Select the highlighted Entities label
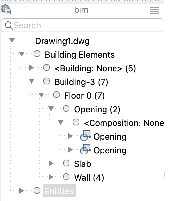 click(x=59, y=191)
